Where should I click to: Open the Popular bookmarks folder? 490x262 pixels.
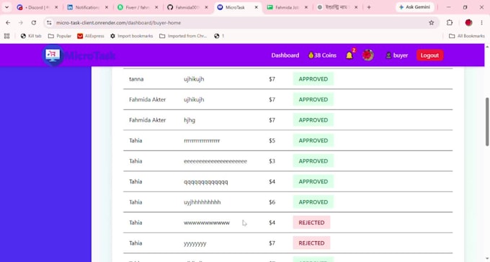[60, 36]
